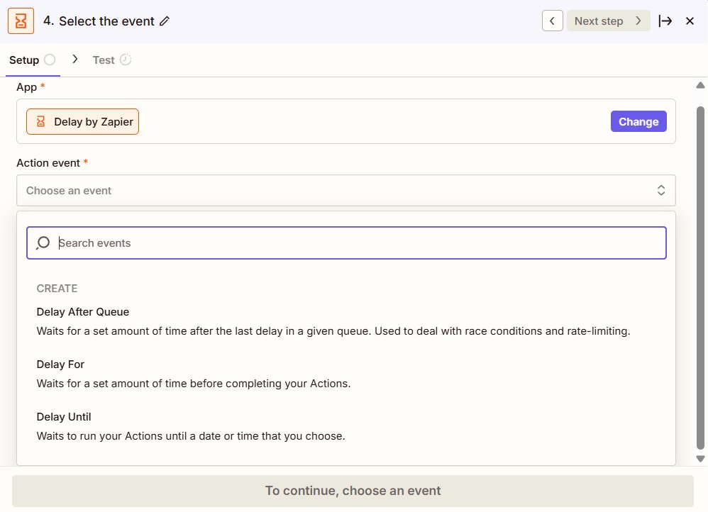Viewport: 708px width, 512px height.
Task: Click the chevron between Setup and Test
Action: 75,59
